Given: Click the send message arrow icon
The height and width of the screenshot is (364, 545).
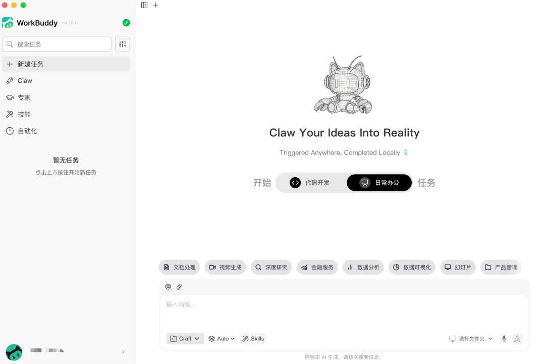Looking at the screenshot, I should pyautogui.click(x=517, y=339).
